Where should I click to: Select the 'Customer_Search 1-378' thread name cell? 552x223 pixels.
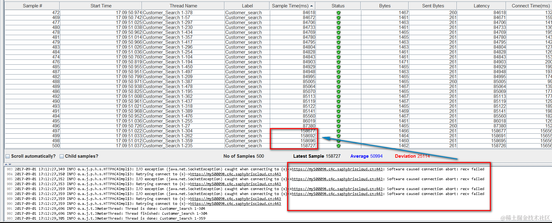click(x=183, y=13)
